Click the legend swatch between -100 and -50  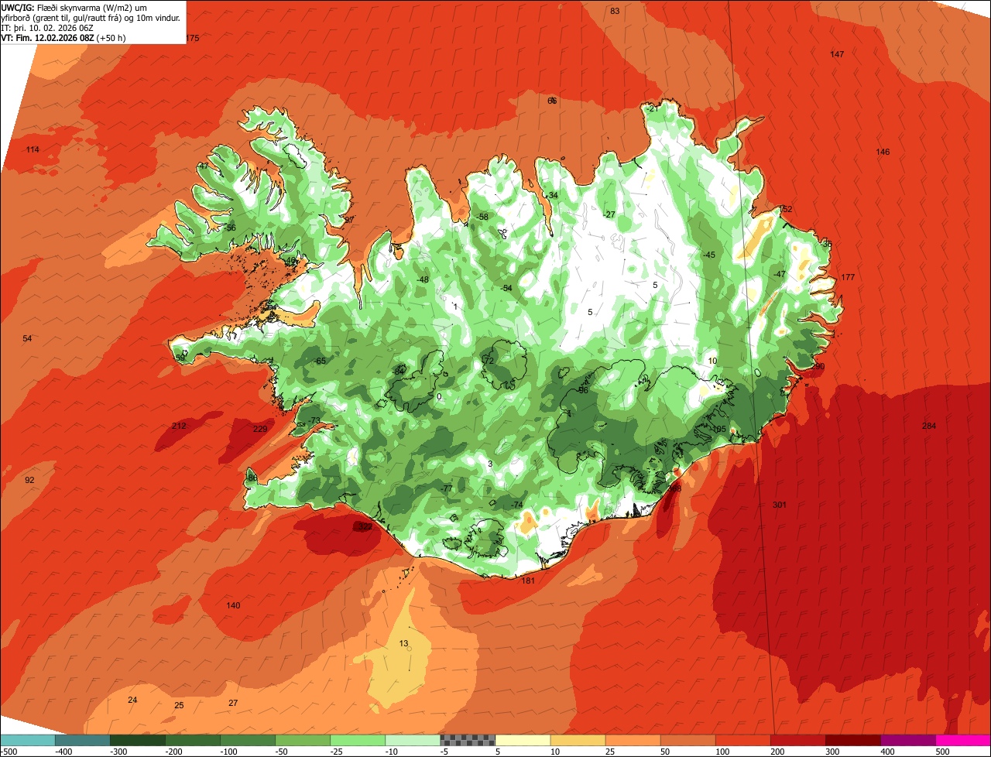pos(248,740)
